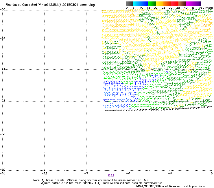Click the -12 longitude axis label

coord(44,173)
